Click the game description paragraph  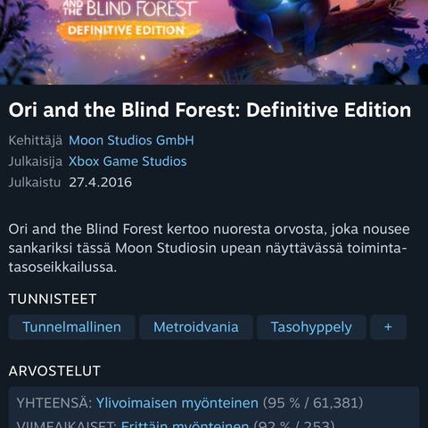[210, 248]
